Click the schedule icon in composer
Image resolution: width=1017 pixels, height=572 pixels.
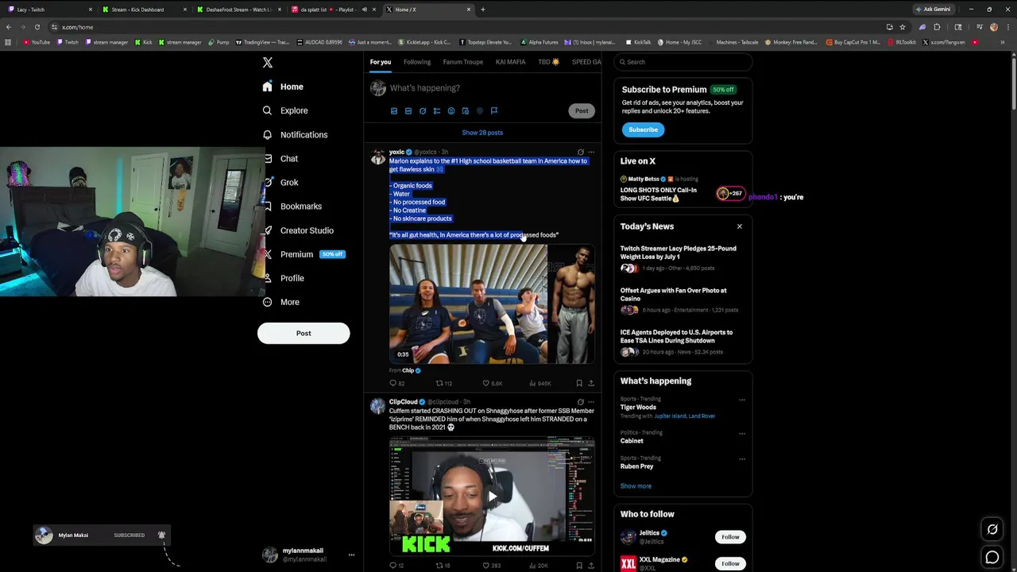click(466, 111)
